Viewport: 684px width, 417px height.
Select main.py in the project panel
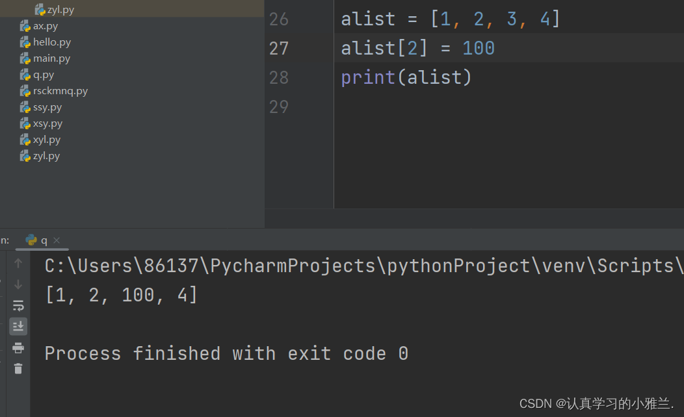coord(52,58)
